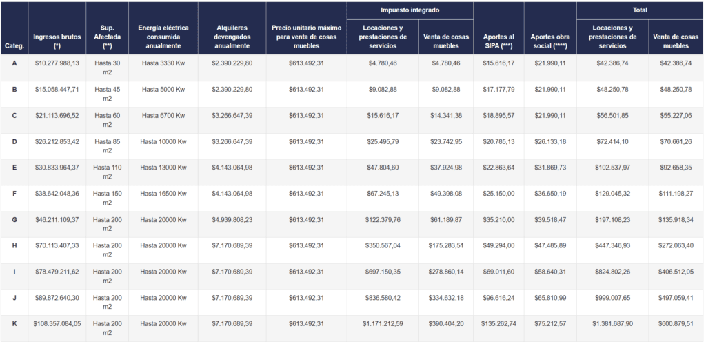Viewport: 706px width, 344px height.
Task: Select the 'Hasta 3330 Kw' energy cell
Action: point(163,63)
